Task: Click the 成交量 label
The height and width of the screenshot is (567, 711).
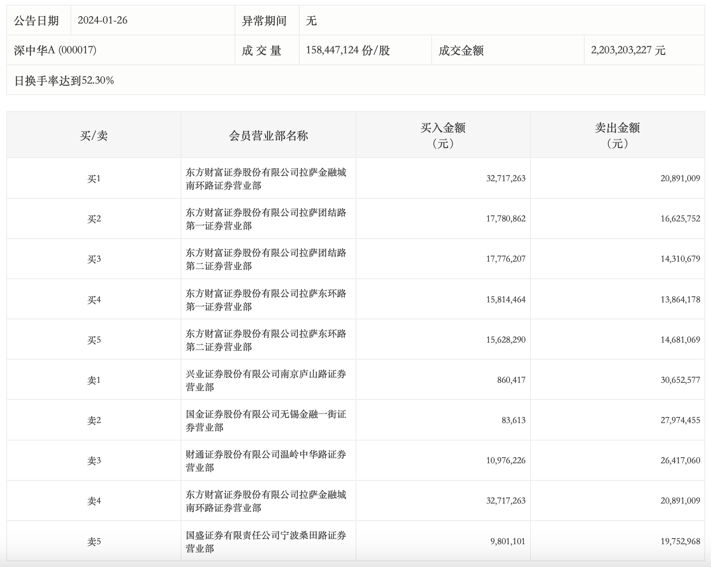Action: pyautogui.click(x=261, y=51)
